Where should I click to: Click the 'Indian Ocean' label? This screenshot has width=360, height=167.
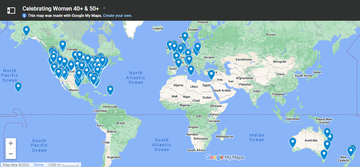tap(257, 137)
